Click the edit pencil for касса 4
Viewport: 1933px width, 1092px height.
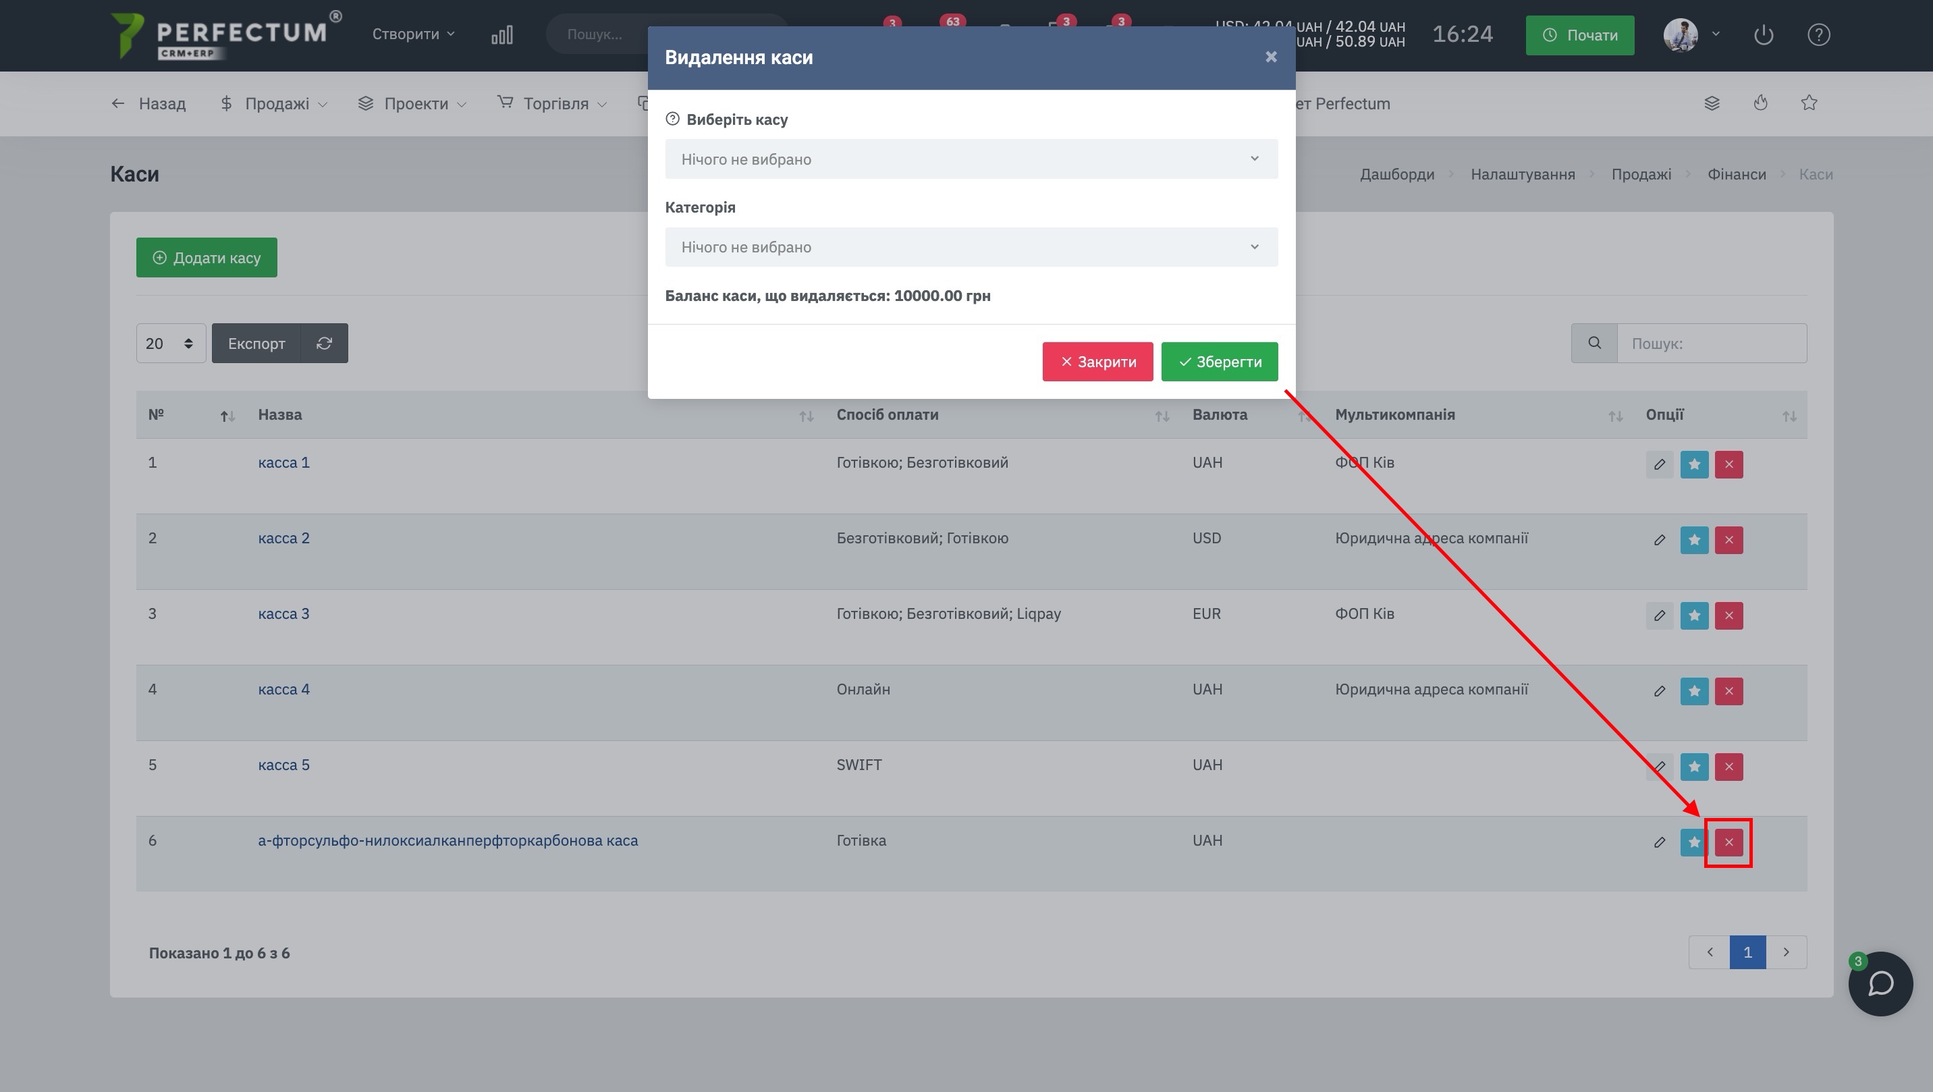[1659, 691]
